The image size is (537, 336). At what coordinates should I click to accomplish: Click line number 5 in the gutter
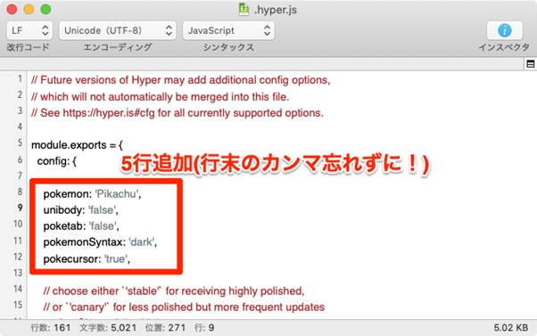click(21, 143)
